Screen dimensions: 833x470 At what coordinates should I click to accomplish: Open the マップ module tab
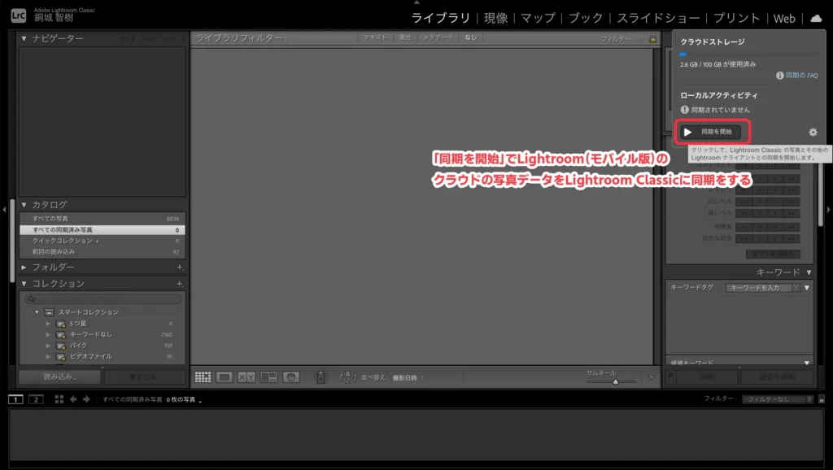[x=538, y=18]
